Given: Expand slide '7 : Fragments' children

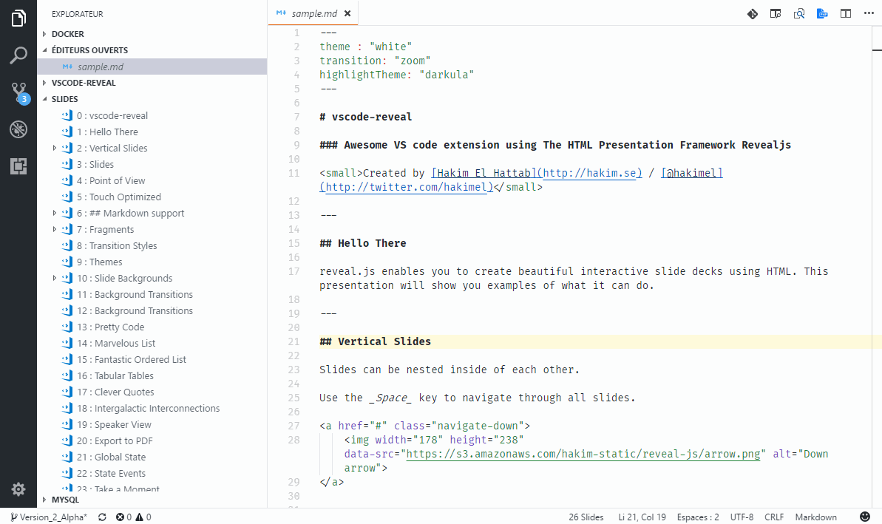Looking at the screenshot, I should pos(55,229).
